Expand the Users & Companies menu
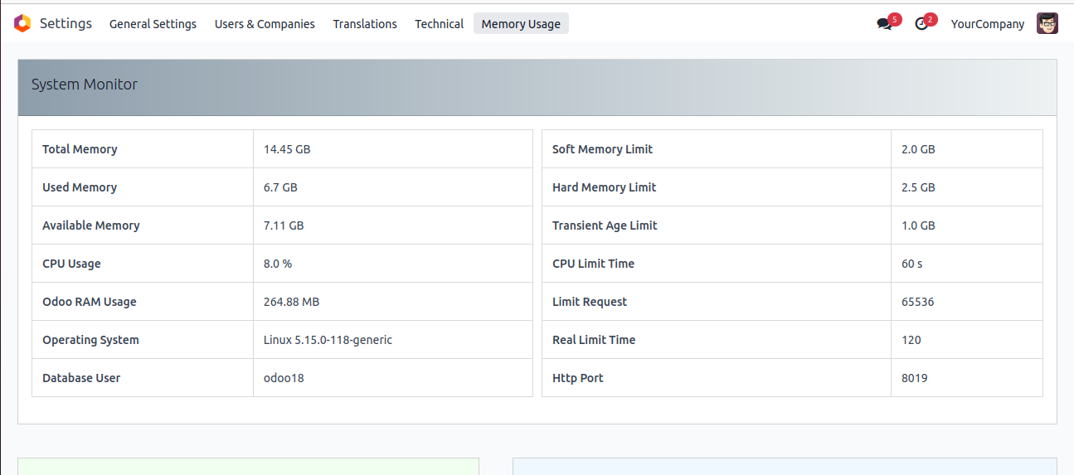The width and height of the screenshot is (1074, 475). coord(265,24)
